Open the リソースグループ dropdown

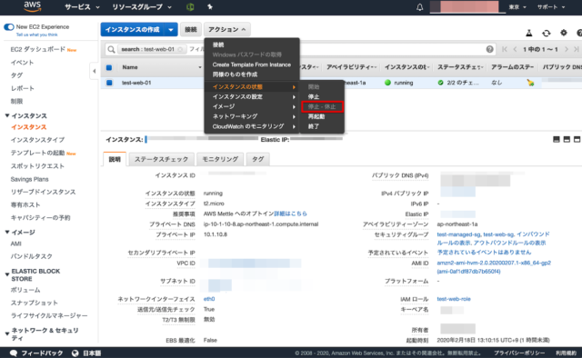[x=142, y=6]
